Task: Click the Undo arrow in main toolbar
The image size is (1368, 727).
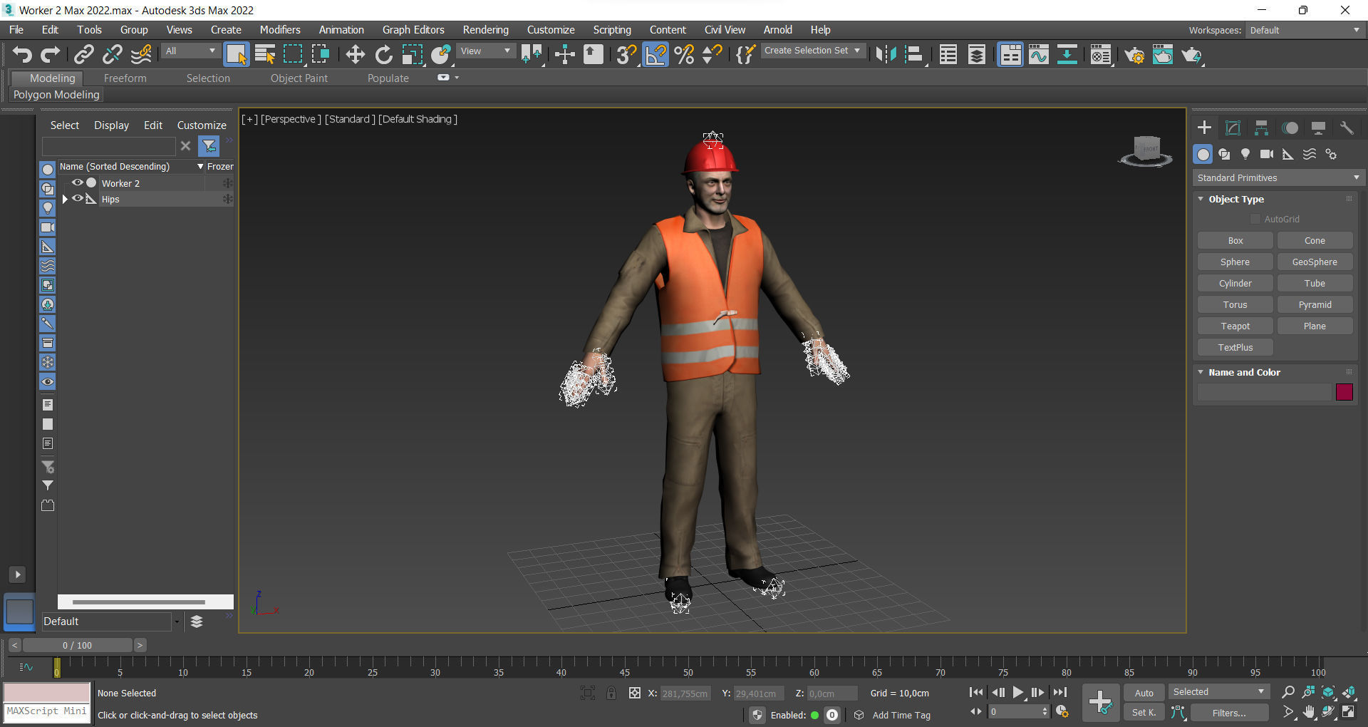Action: point(22,55)
